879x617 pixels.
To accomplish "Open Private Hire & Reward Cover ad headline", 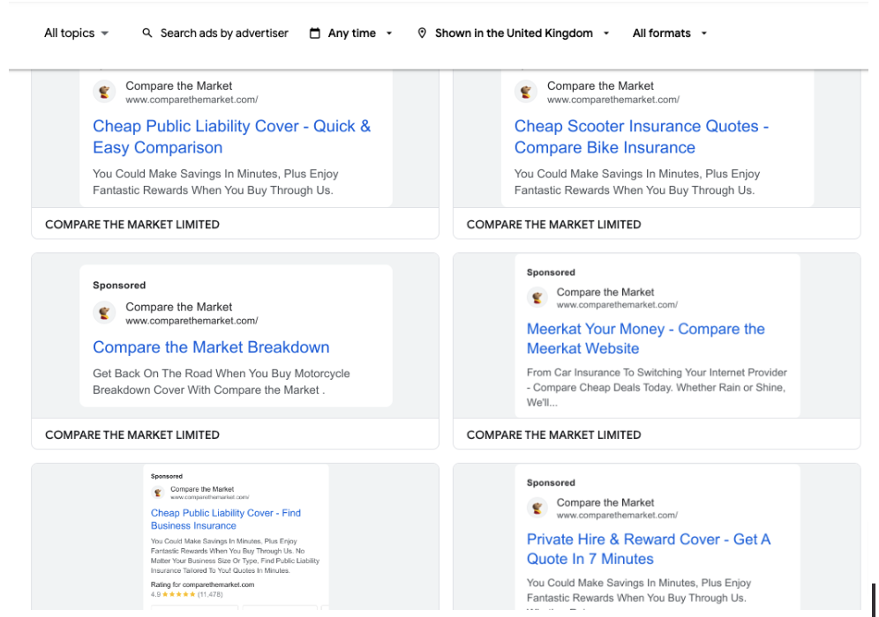I will click(x=649, y=549).
